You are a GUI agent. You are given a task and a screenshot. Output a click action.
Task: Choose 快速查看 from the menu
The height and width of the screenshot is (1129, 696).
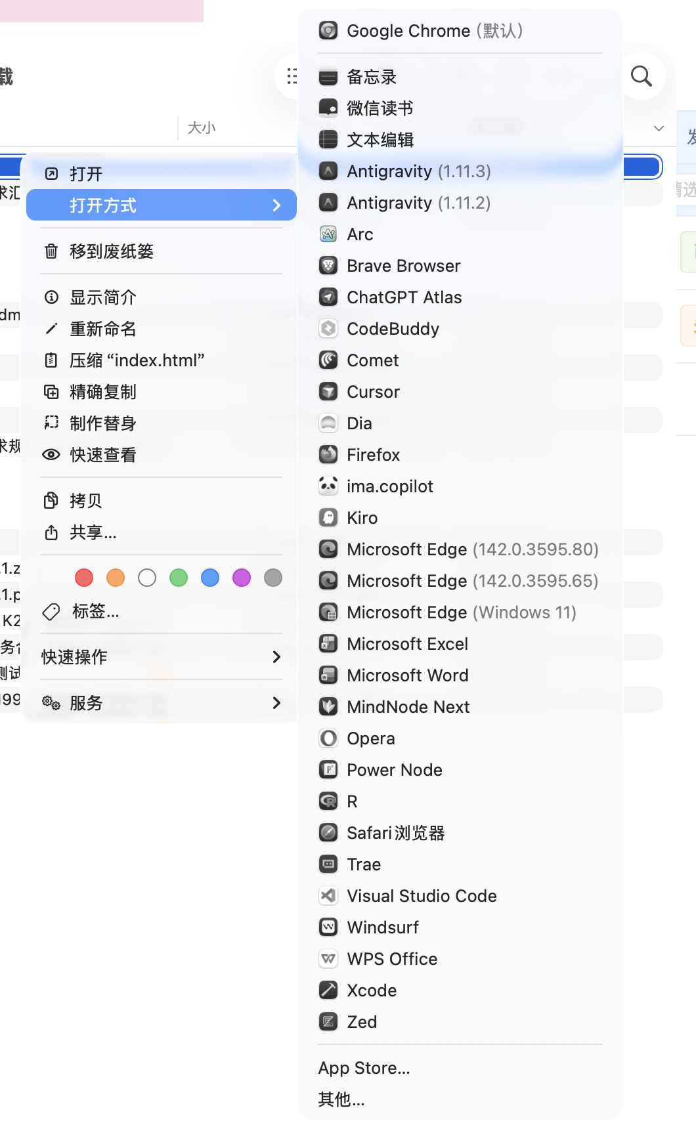click(162, 454)
